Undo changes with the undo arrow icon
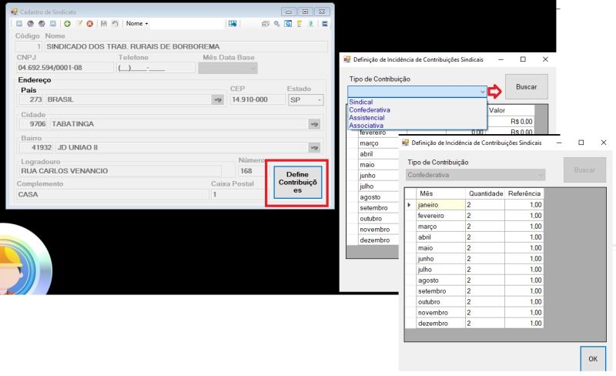The image size is (616, 376). point(115,24)
